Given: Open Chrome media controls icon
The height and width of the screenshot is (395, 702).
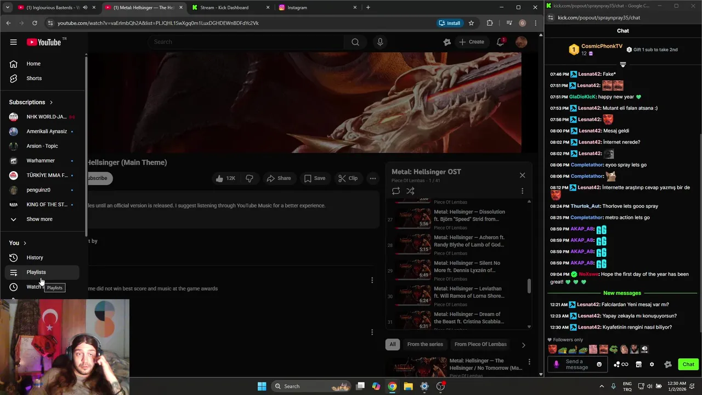Looking at the screenshot, I should [509, 23].
